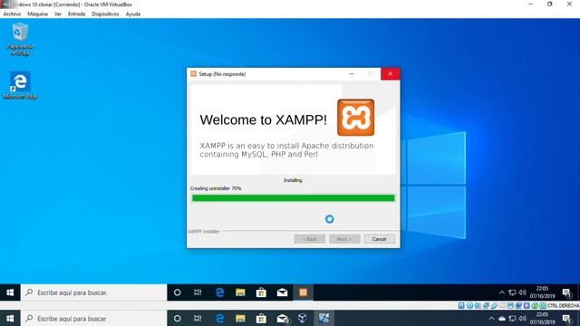The image size is (580, 326).
Task: Open Task View in the guest VM taskbar
Action: pyautogui.click(x=198, y=292)
